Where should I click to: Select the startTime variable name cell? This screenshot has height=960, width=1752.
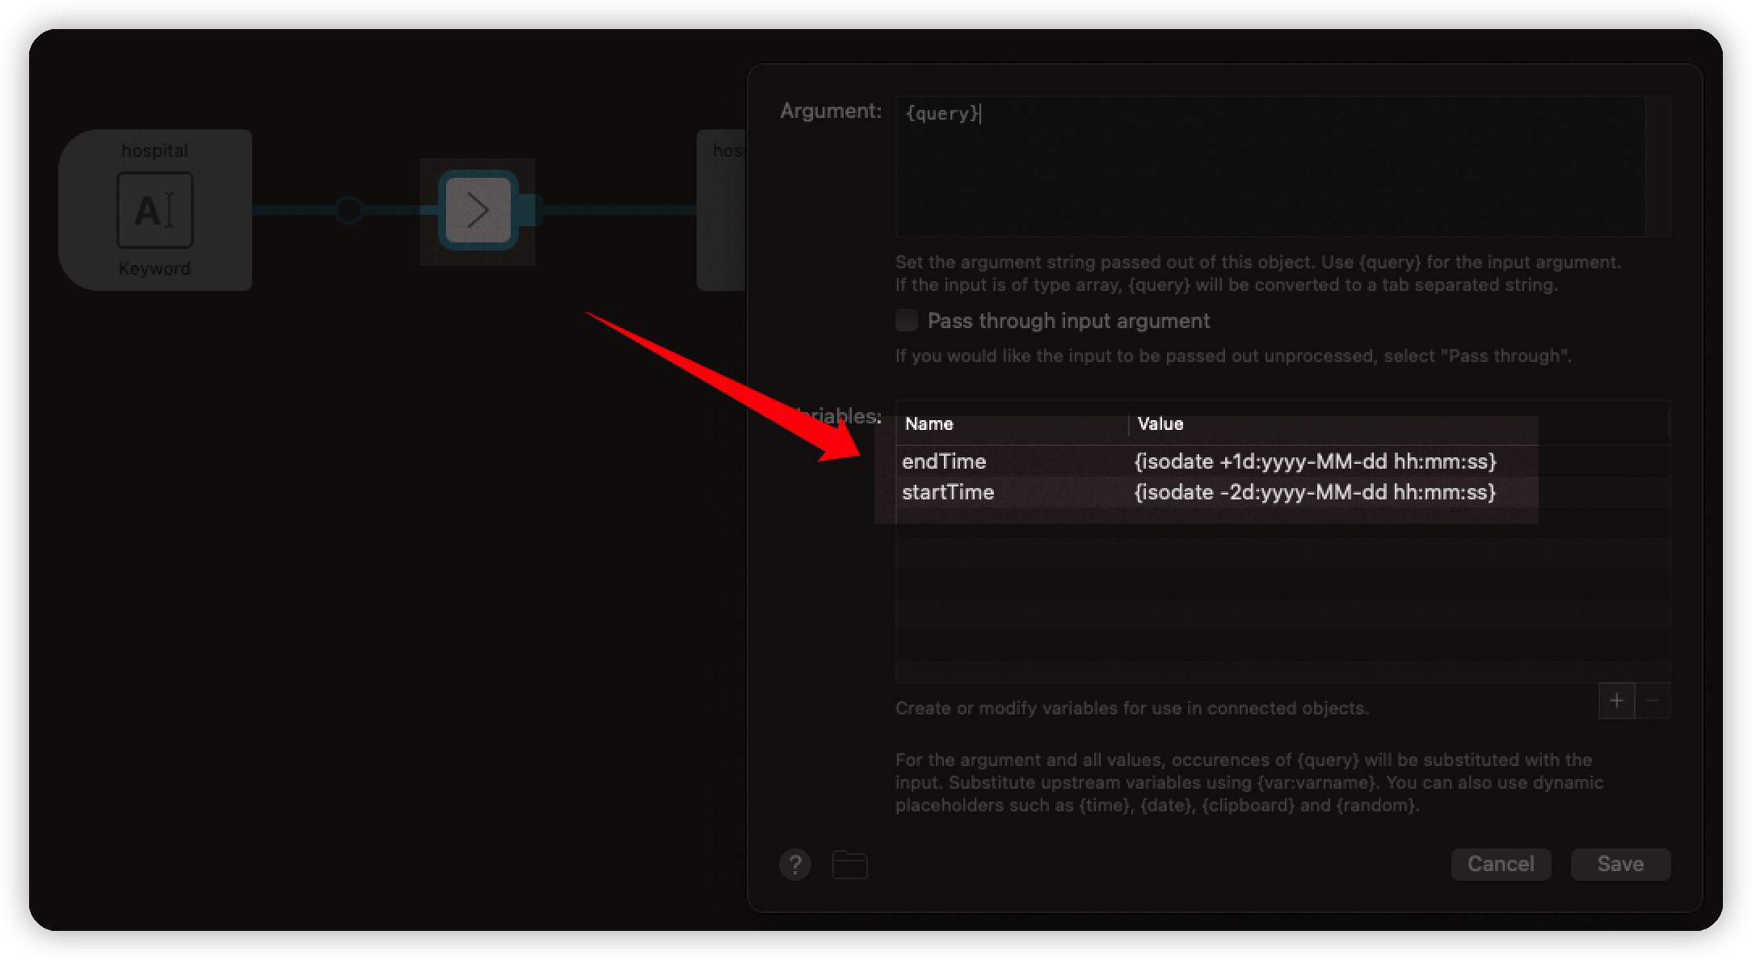coord(947,492)
